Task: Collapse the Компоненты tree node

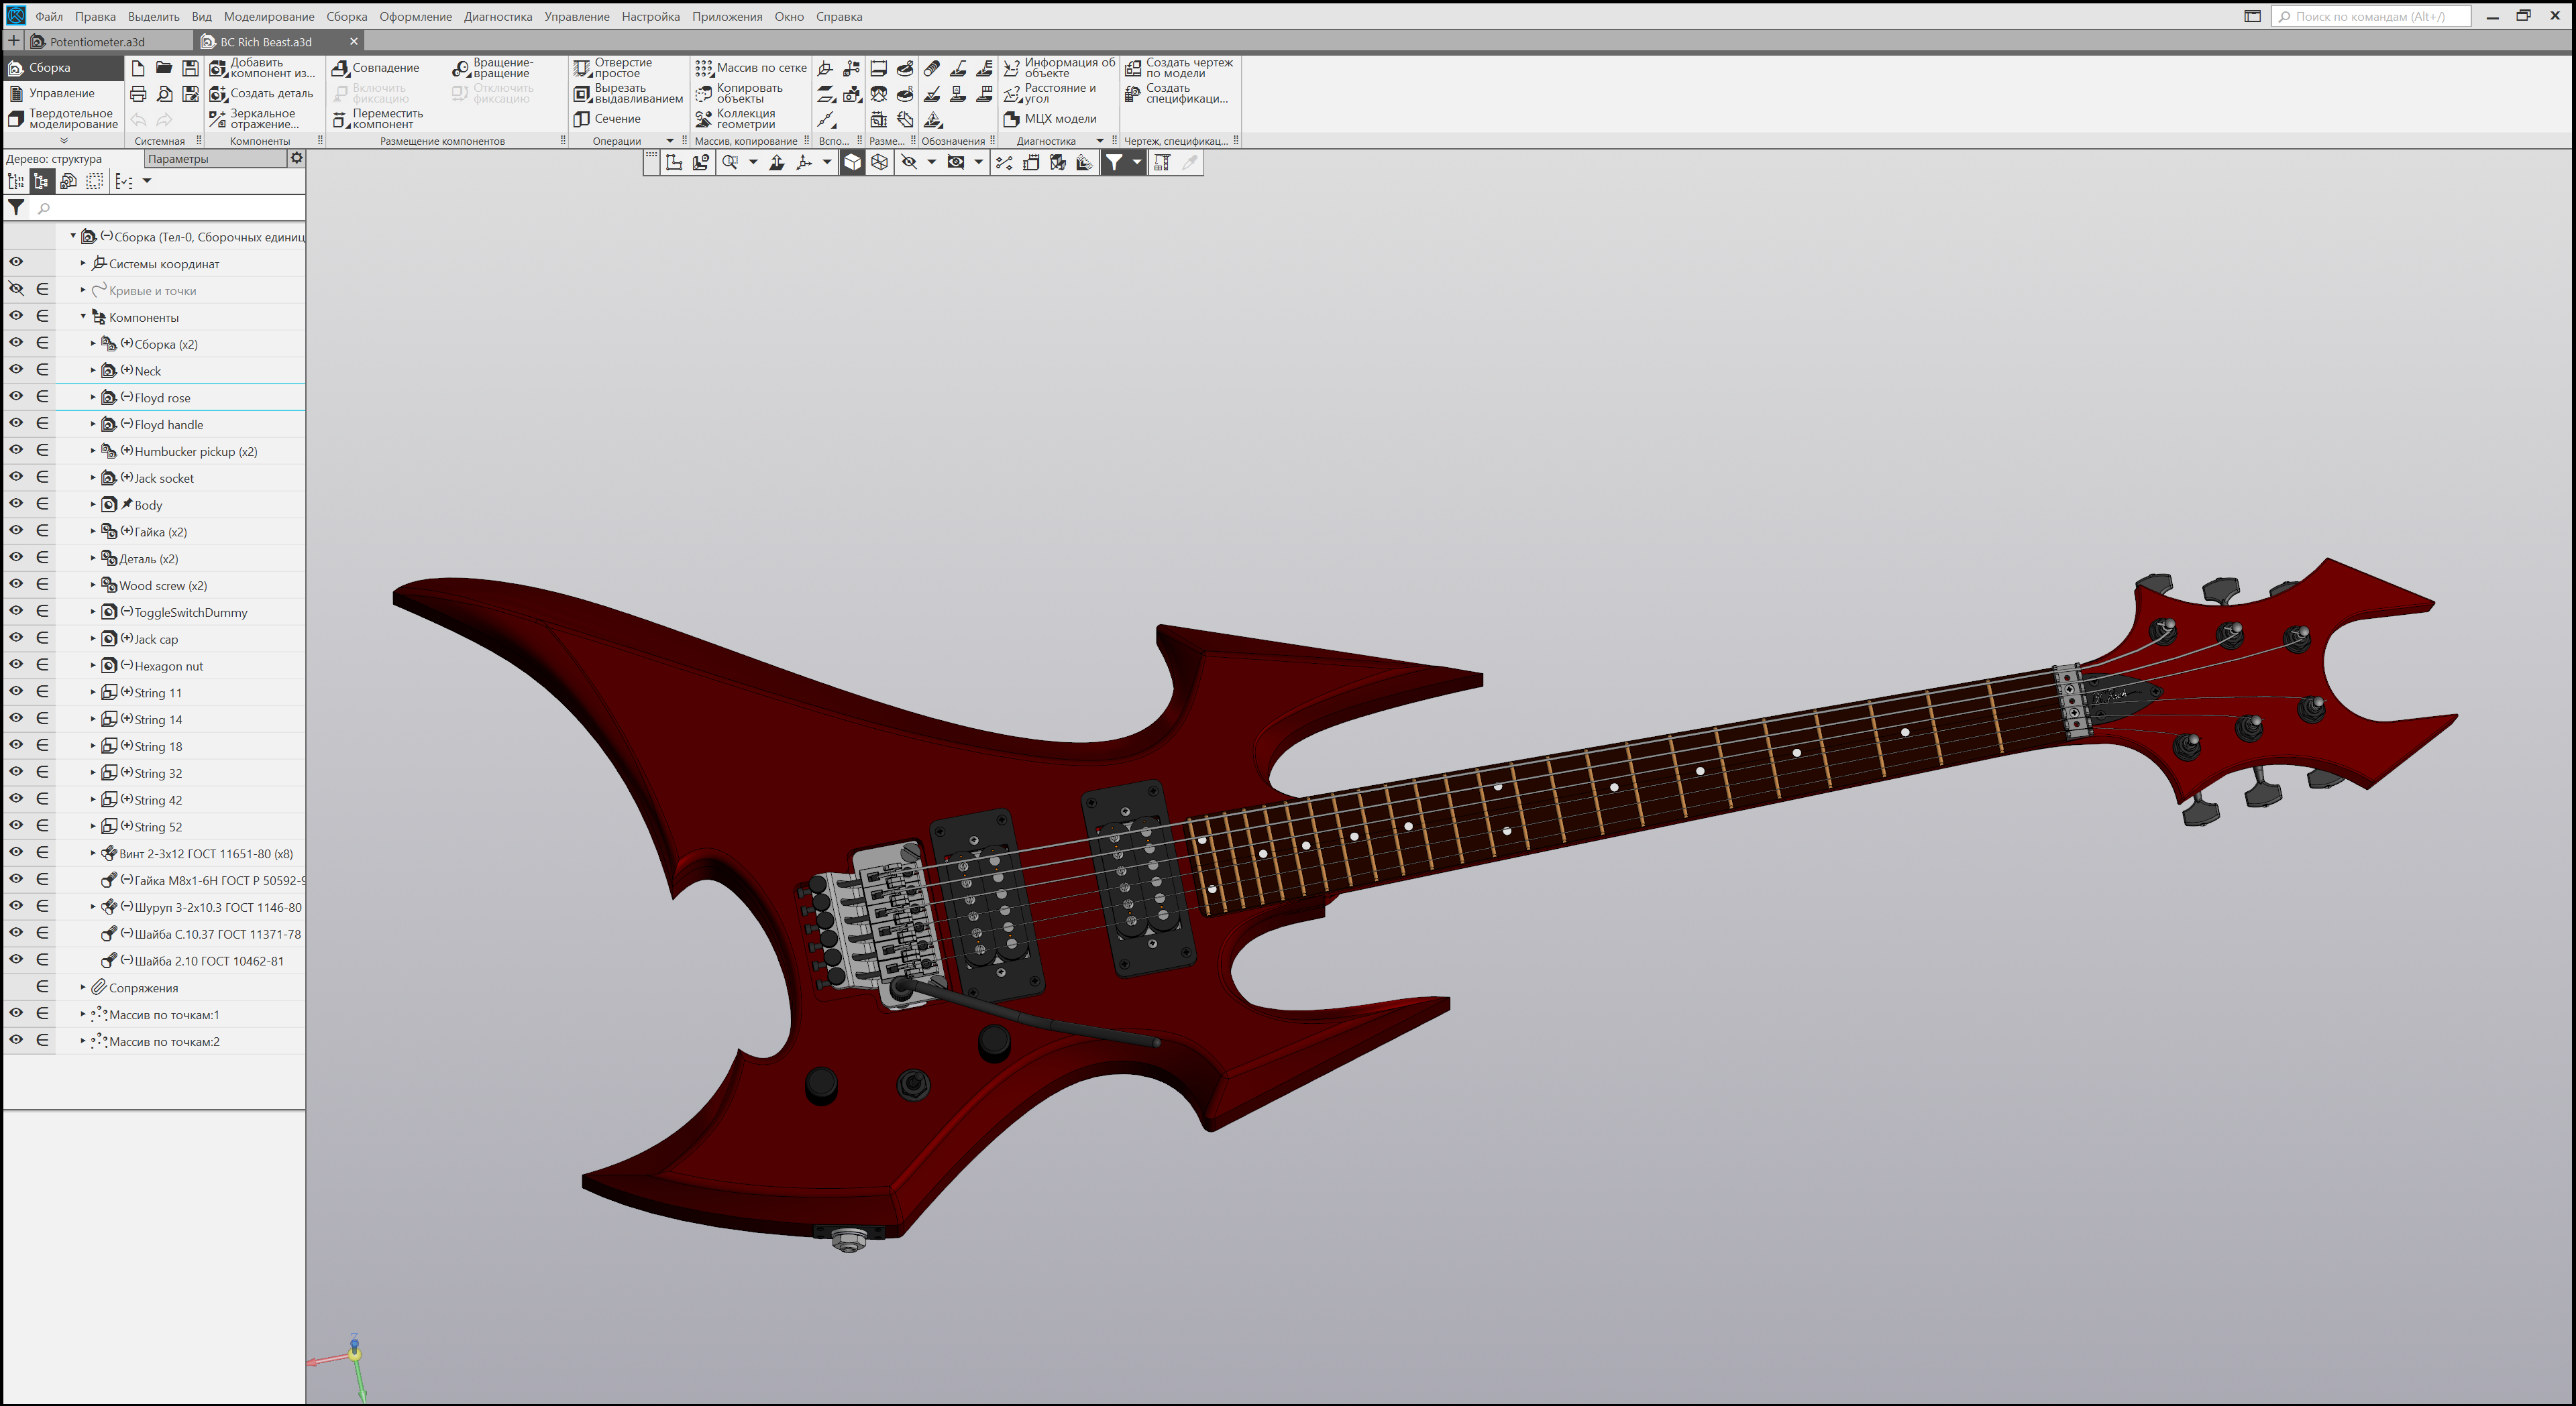Action: click(x=83, y=316)
